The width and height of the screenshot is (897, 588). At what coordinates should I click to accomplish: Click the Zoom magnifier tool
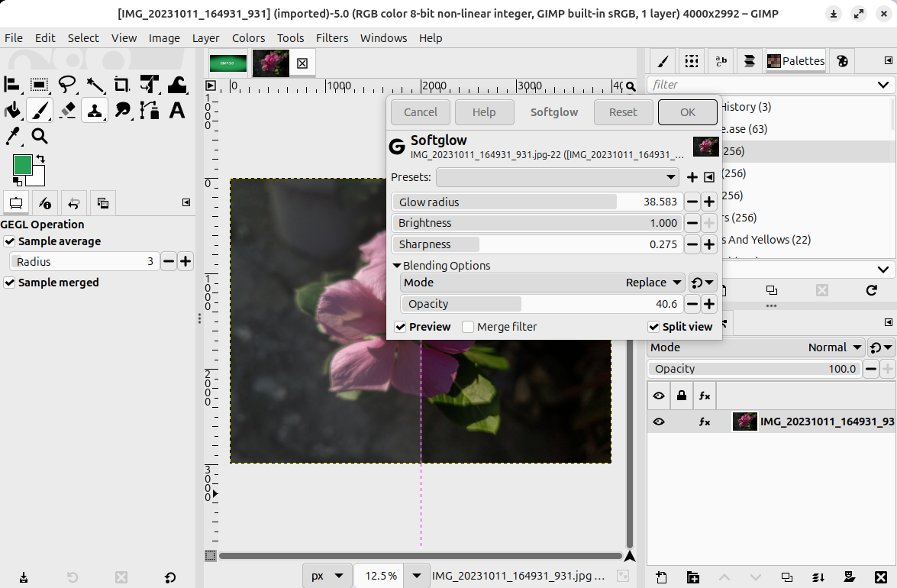tap(40, 136)
